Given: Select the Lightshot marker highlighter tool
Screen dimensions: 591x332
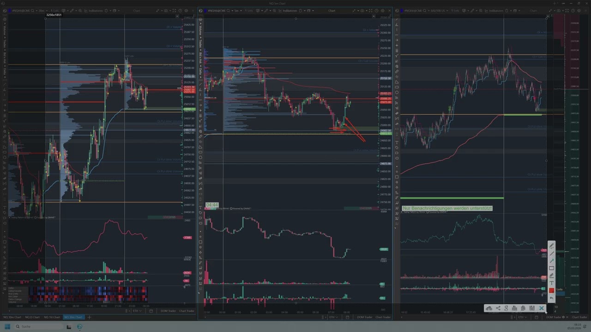Looking at the screenshot, I should [551, 276].
